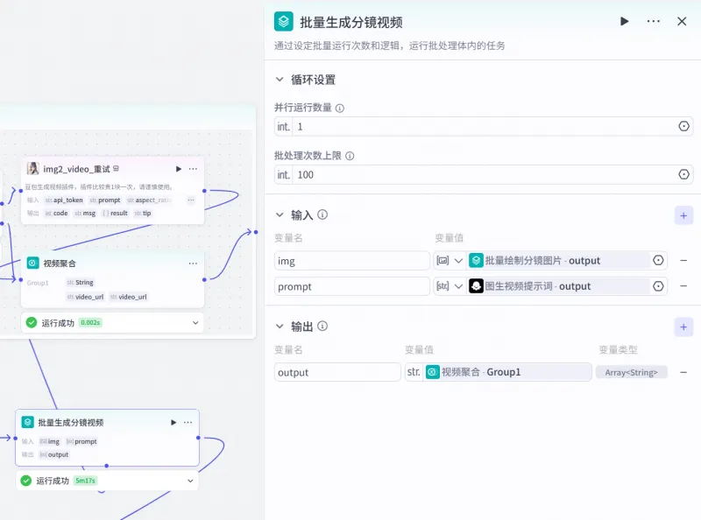Open the panel's ellipsis options menu
Screen dimensions: 701x520
point(653,21)
